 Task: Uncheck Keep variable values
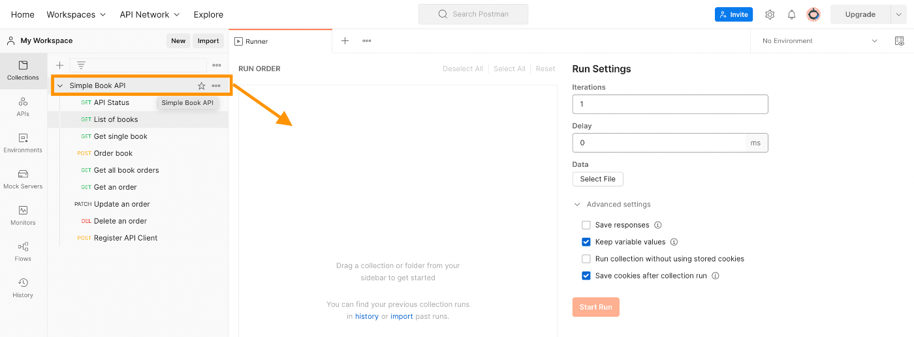coord(586,242)
